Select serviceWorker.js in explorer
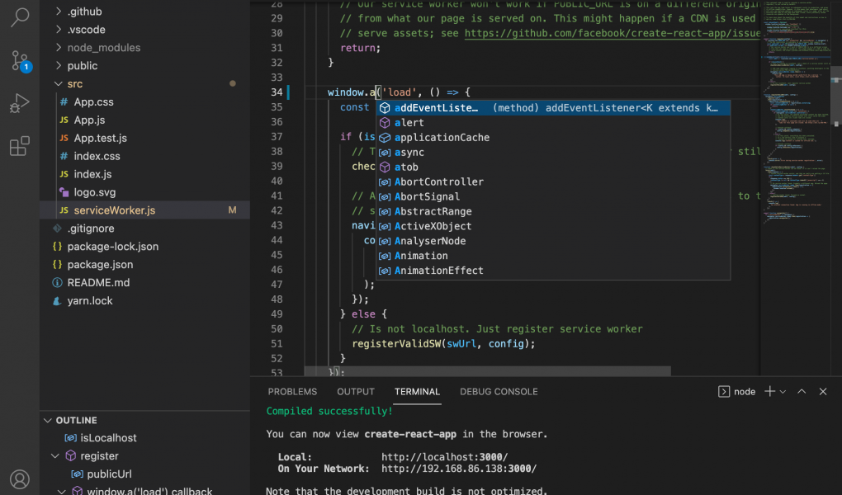Image resolution: width=842 pixels, height=495 pixels. 145,210
